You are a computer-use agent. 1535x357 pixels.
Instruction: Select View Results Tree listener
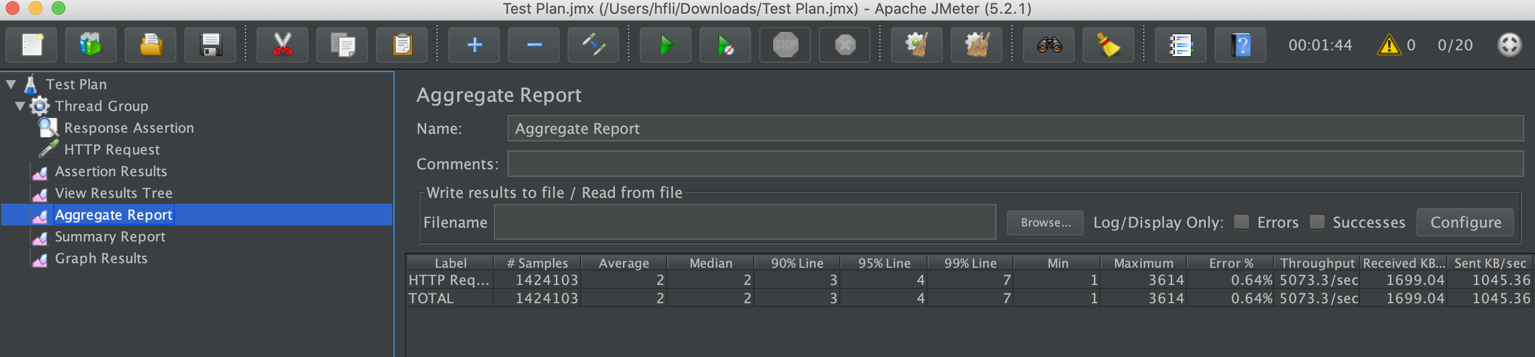(x=113, y=193)
